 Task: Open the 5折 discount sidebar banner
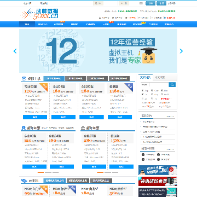(158, 170)
